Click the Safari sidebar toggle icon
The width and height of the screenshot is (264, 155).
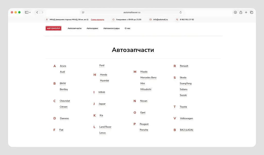click(x=27, y=12)
